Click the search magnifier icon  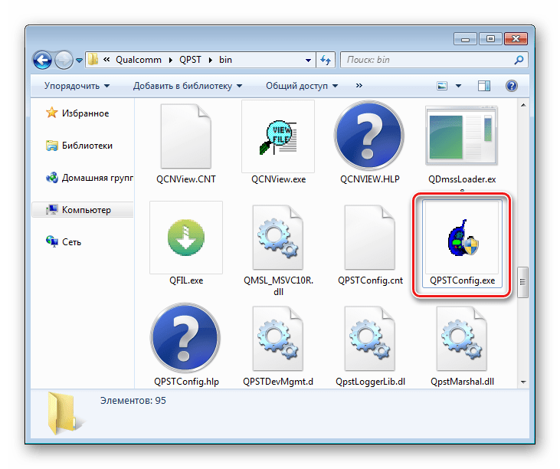click(x=519, y=60)
